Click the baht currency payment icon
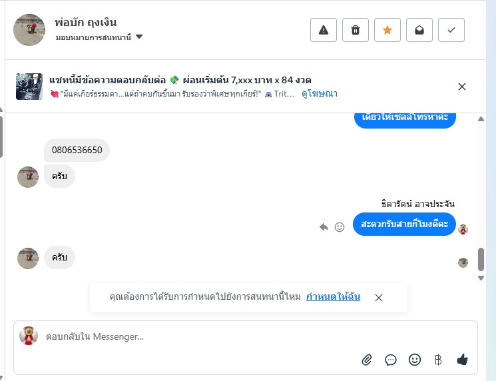Screen dimensions: 496x381 click(x=438, y=360)
